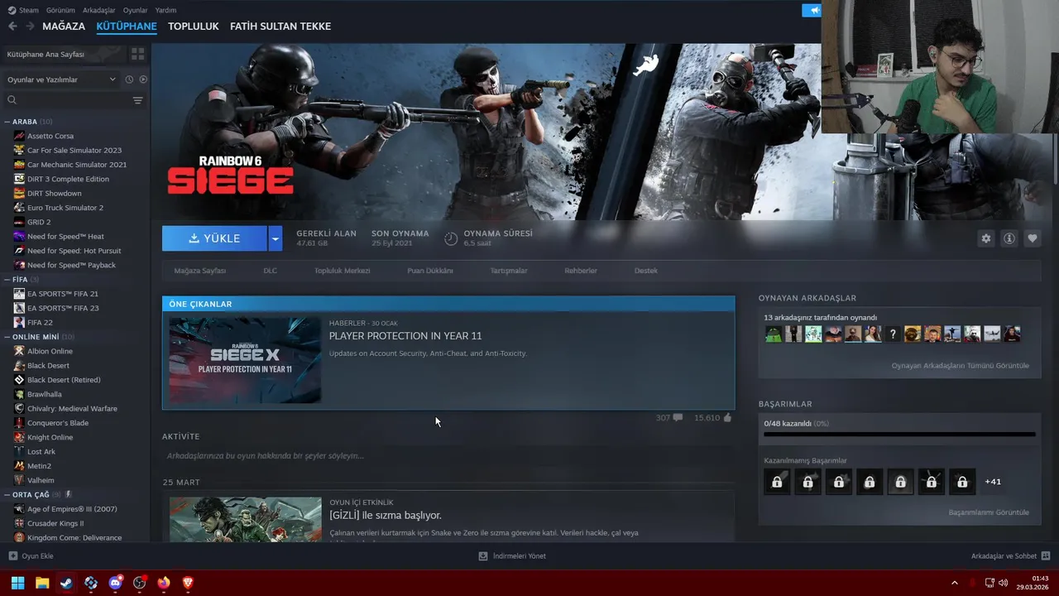This screenshot has width=1059, height=596.
Task: Click the first locked achievement icon
Action: (x=777, y=482)
